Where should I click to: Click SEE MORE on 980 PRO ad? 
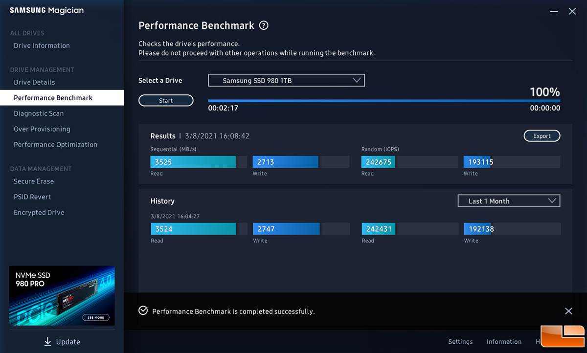[96, 317]
